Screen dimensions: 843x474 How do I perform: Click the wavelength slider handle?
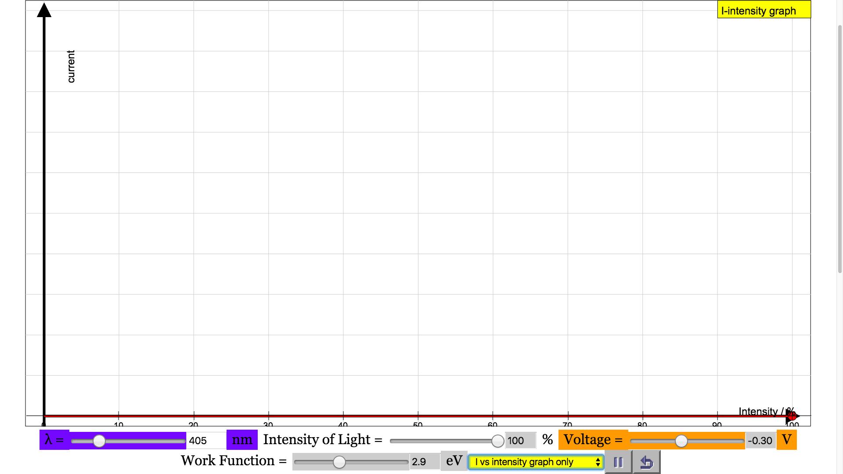[99, 441]
